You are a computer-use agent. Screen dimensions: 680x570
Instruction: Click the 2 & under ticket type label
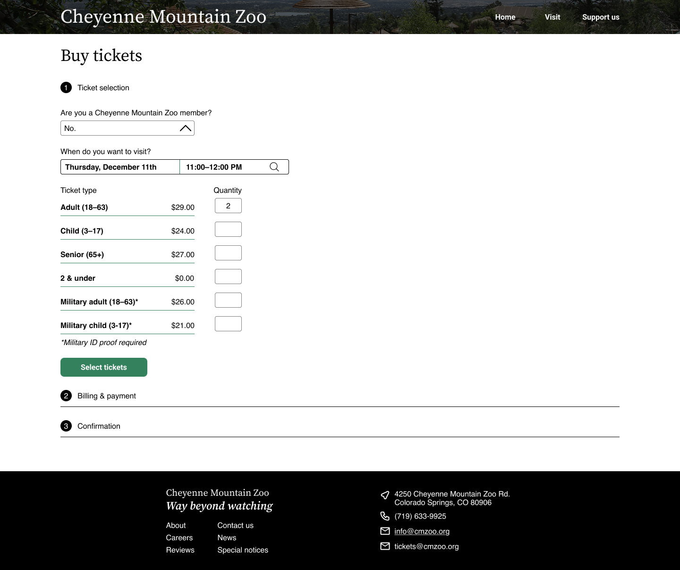point(78,278)
